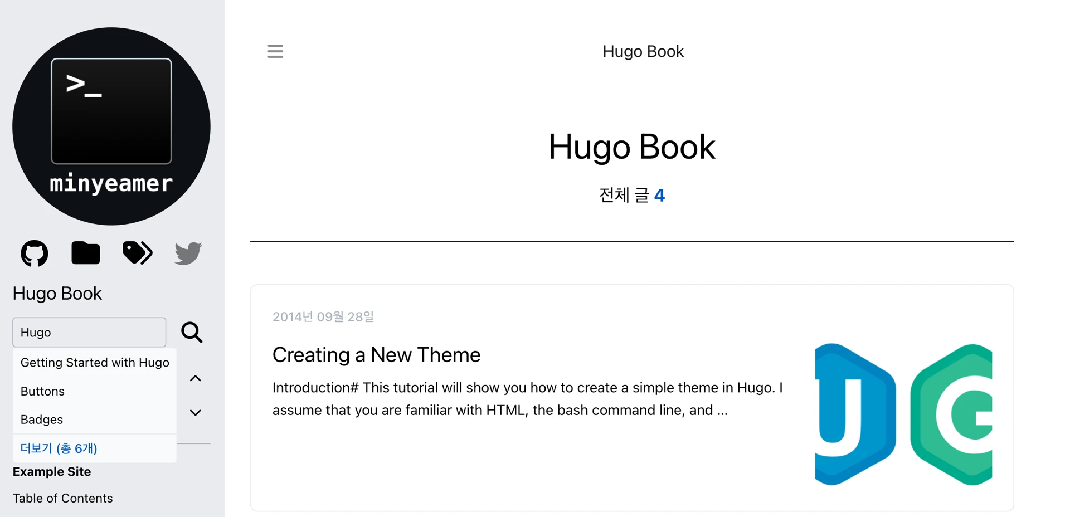Open the GitHub profile icon
The width and height of the screenshot is (1070, 517).
coord(35,253)
